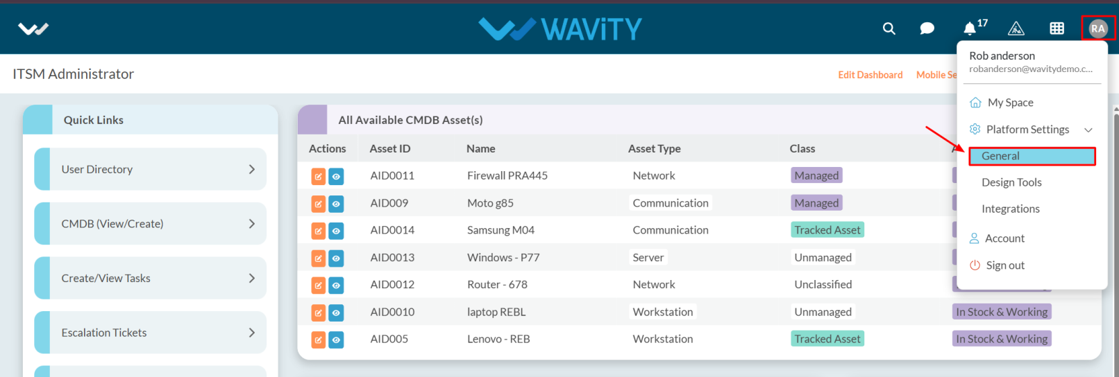Open the chat bubble icon
1119x377 pixels.
927,28
